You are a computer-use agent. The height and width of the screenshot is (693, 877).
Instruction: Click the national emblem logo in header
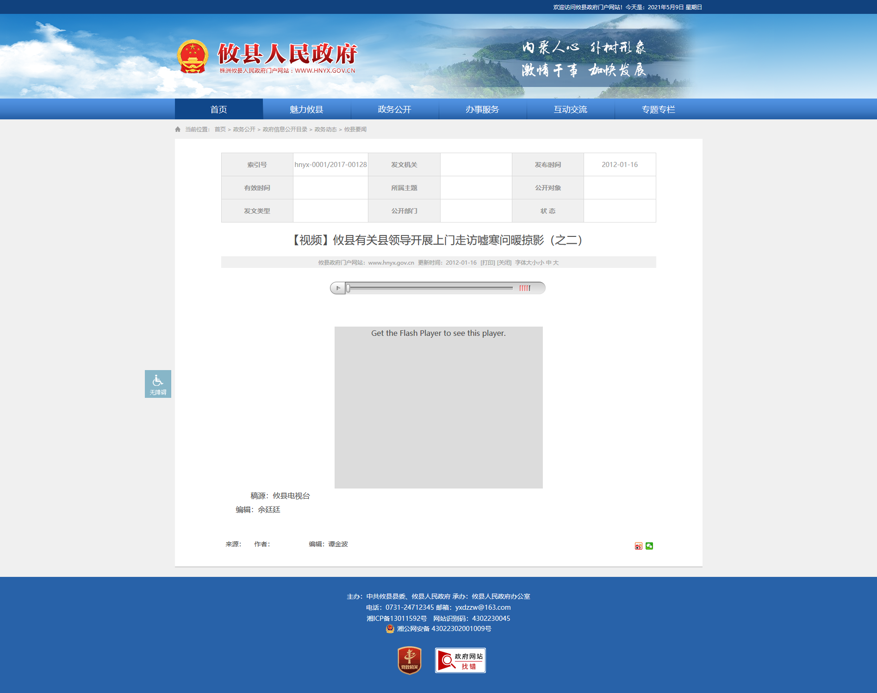pos(193,57)
